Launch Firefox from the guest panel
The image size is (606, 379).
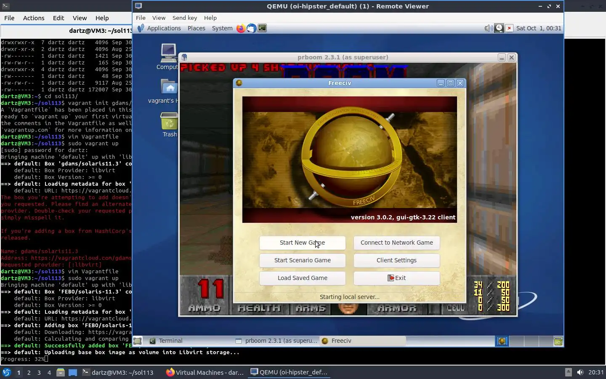241,28
